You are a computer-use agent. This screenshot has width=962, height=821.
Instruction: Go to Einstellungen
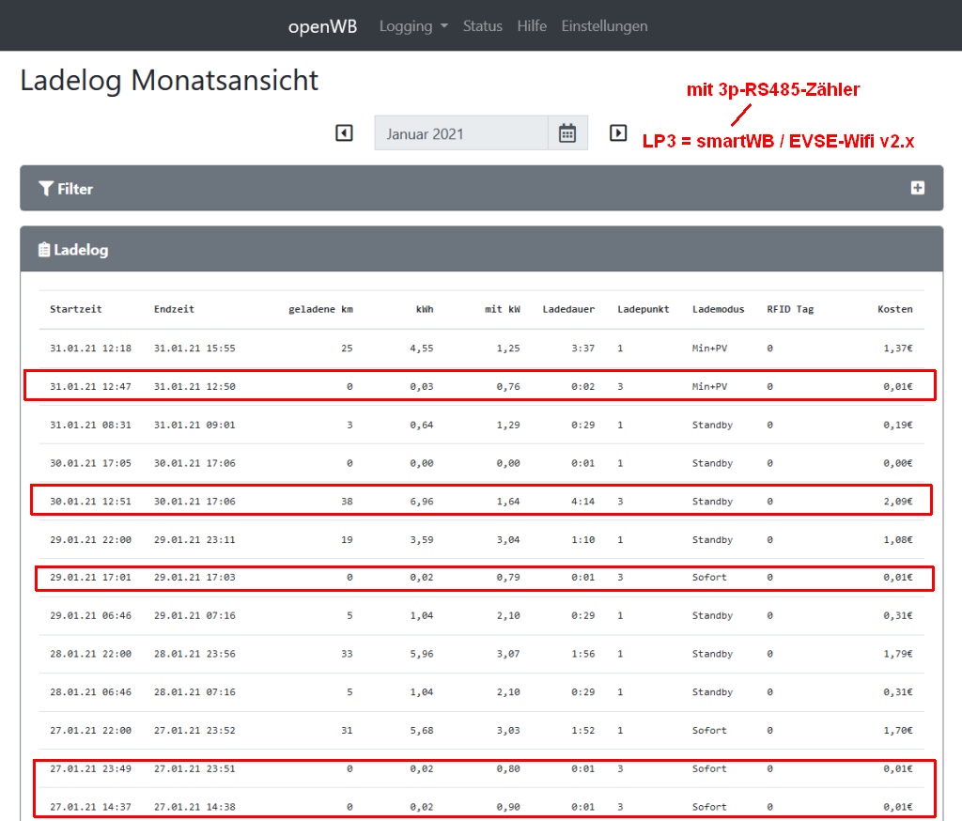tap(604, 26)
